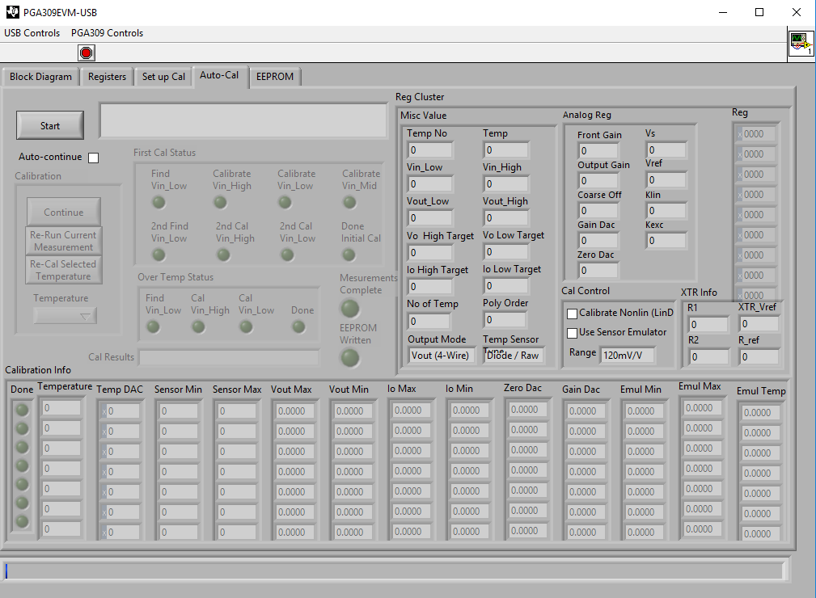Click the Texas Instruments logo in the title bar
This screenshot has height=598, width=816.
click(x=12, y=12)
